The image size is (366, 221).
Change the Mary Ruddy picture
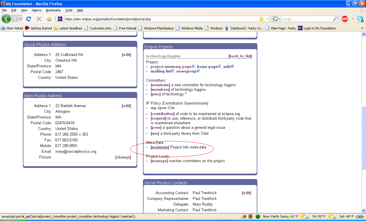click(123, 157)
